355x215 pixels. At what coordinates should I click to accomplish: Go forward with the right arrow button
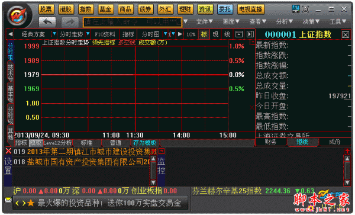pos(70,22)
